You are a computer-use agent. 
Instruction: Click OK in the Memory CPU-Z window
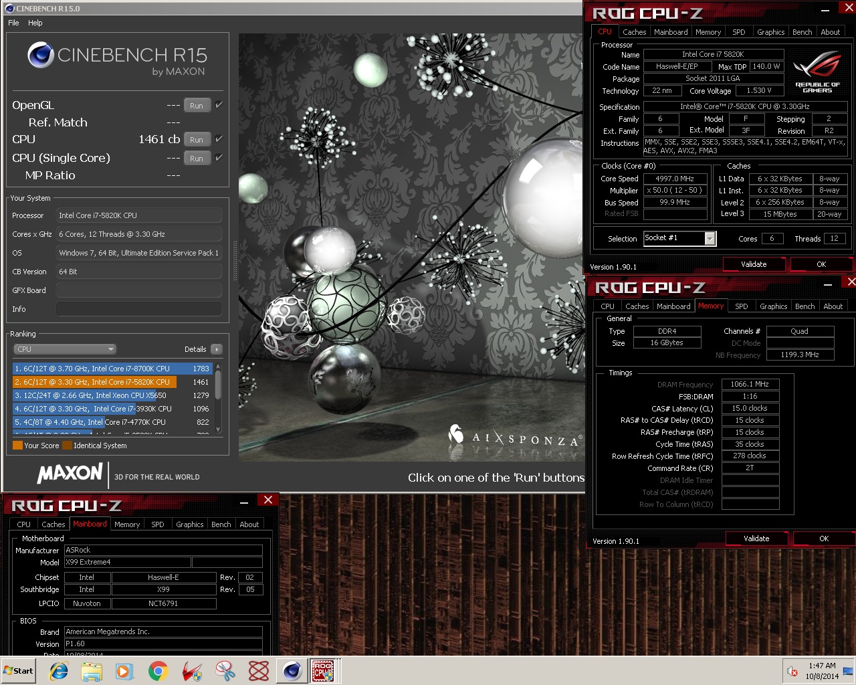pos(824,539)
